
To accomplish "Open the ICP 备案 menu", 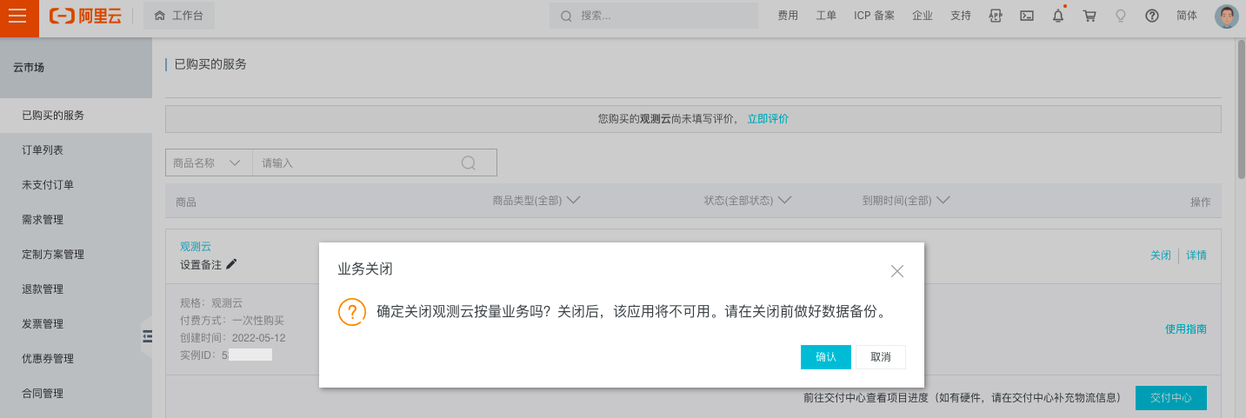I will (874, 16).
